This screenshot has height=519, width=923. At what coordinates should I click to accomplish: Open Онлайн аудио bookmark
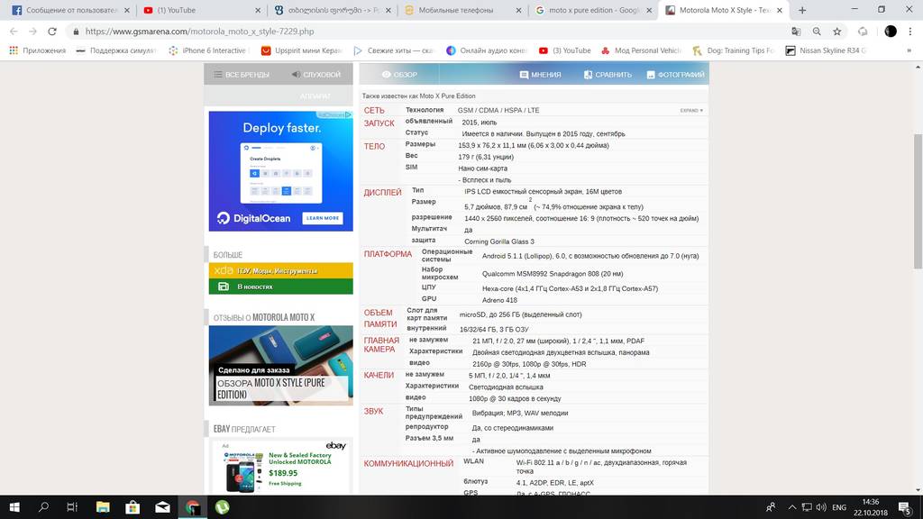(x=486, y=50)
